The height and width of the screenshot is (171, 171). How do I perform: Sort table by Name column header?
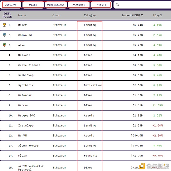click(x=22, y=15)
